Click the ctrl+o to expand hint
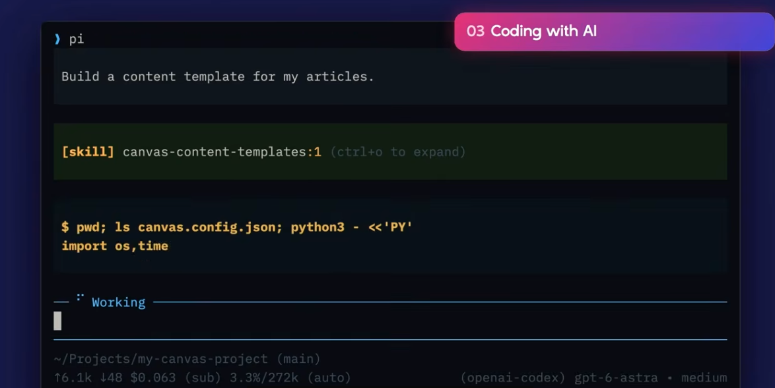The height and width of the screenshot is (388, 775). (398, 152)
